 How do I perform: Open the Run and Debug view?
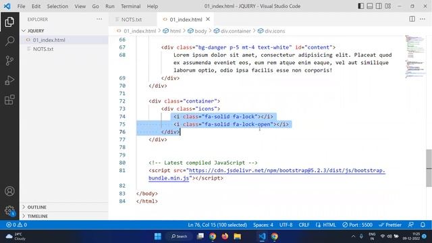tap(9, 80)
